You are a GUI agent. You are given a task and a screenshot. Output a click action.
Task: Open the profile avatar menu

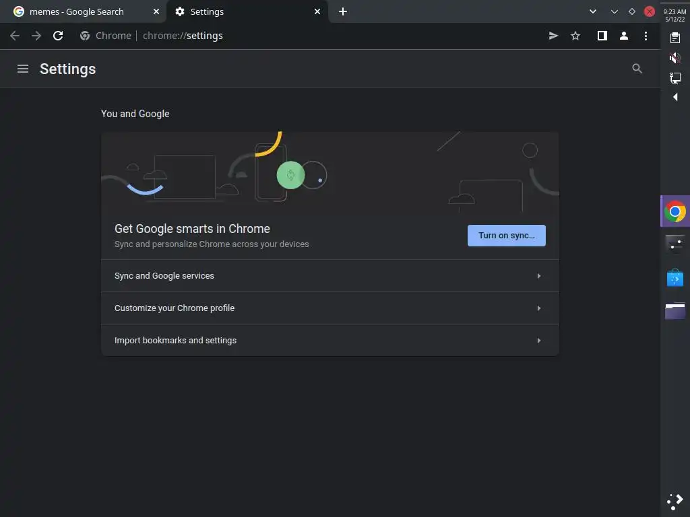pos(623,36)
